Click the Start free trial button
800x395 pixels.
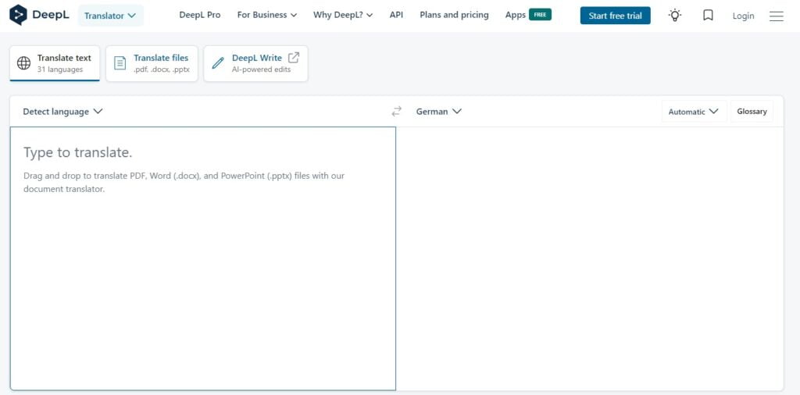tap(615, 16)
